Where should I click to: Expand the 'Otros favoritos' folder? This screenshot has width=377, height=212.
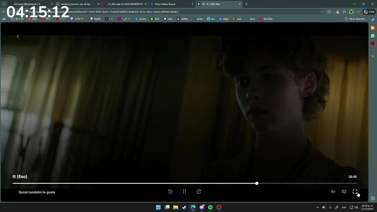355,19
